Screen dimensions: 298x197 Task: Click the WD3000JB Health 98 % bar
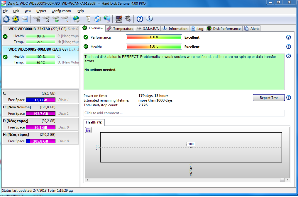[x=41, y=36]
